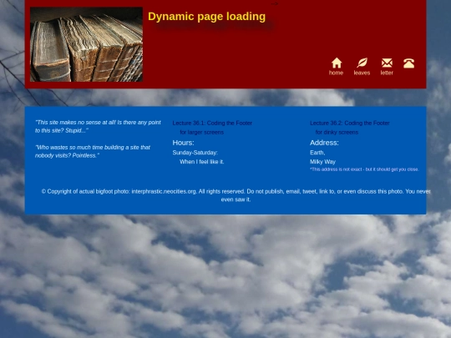Click the telephone icon in header
The width and height of the screenshot is (451, 338).
point(408,63)
